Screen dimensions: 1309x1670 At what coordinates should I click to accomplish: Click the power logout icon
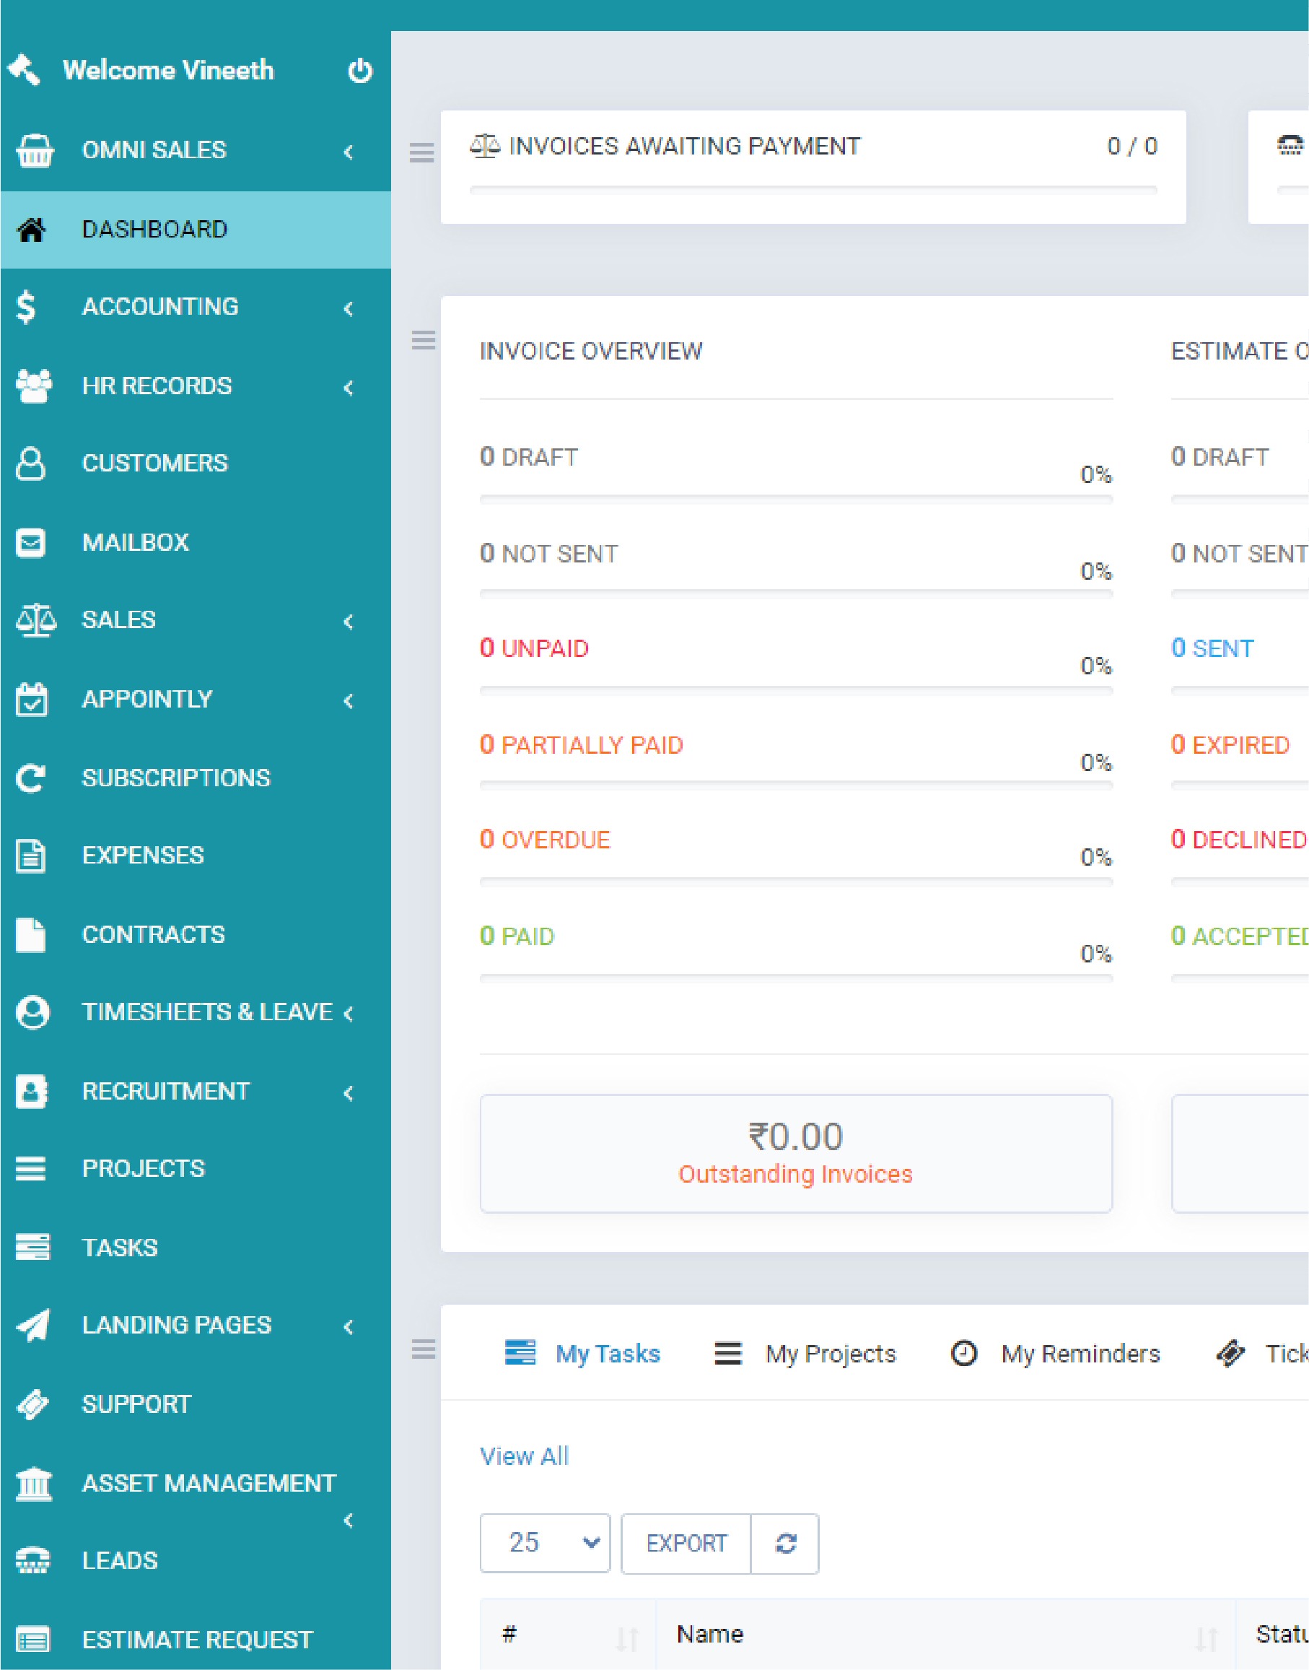(359, 71)
